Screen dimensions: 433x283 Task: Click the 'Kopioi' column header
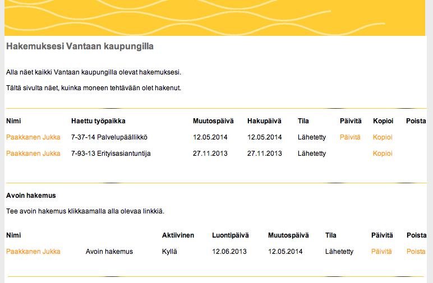383,121
